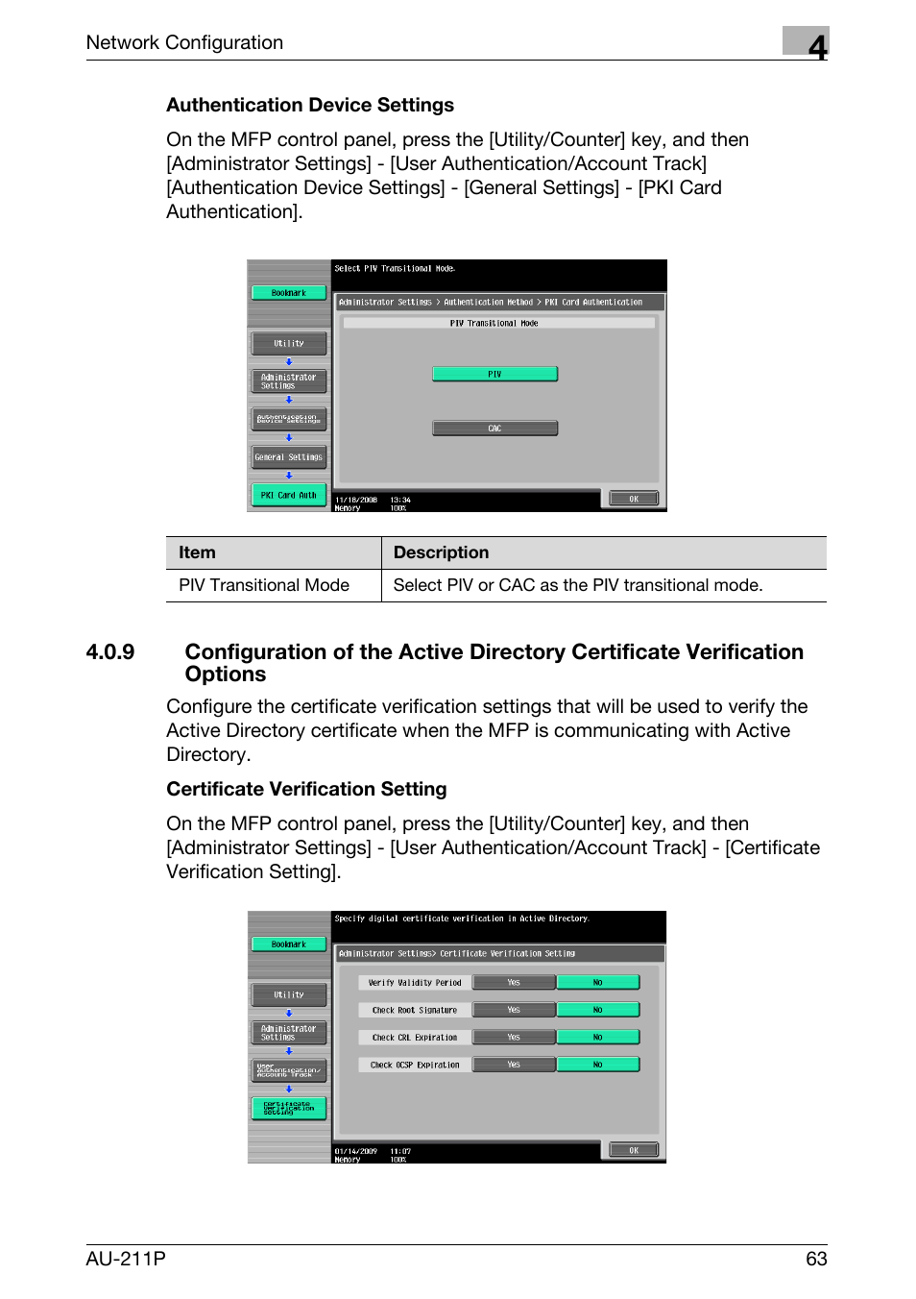Open Utility in the PIV screen sidebar
This screenshot has height=1299, width=916.
click(x=289, y=343)
